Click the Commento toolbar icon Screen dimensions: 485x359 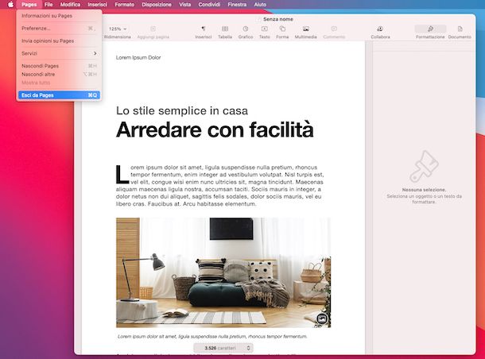[x=334, y=29]
